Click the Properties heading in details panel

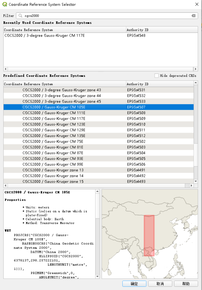(x=15, y=200)
